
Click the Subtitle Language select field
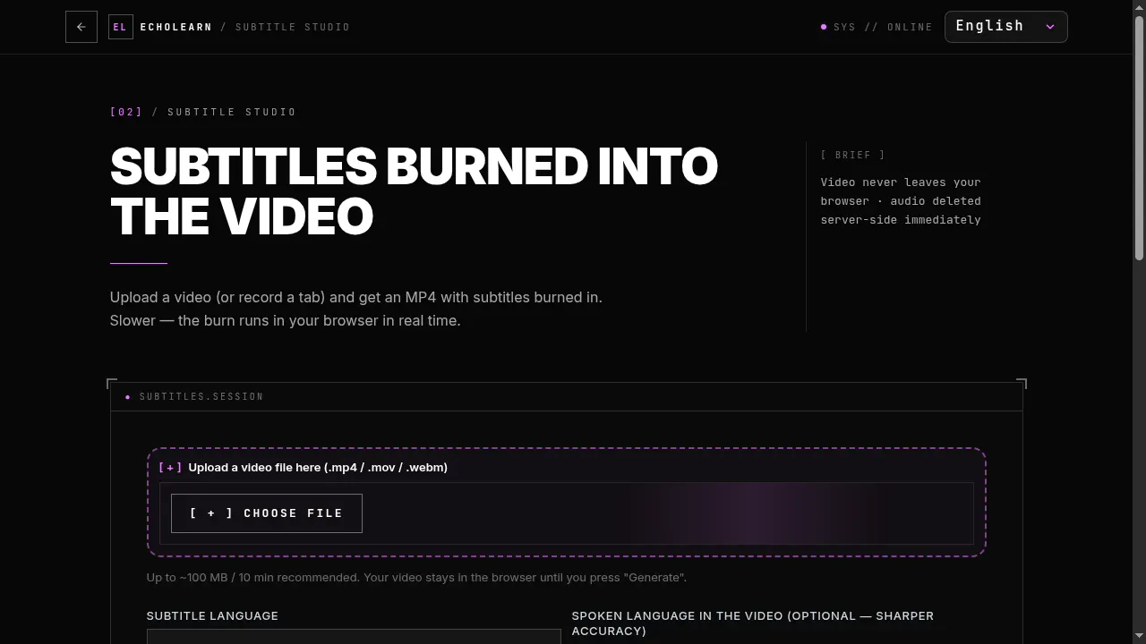354,636
